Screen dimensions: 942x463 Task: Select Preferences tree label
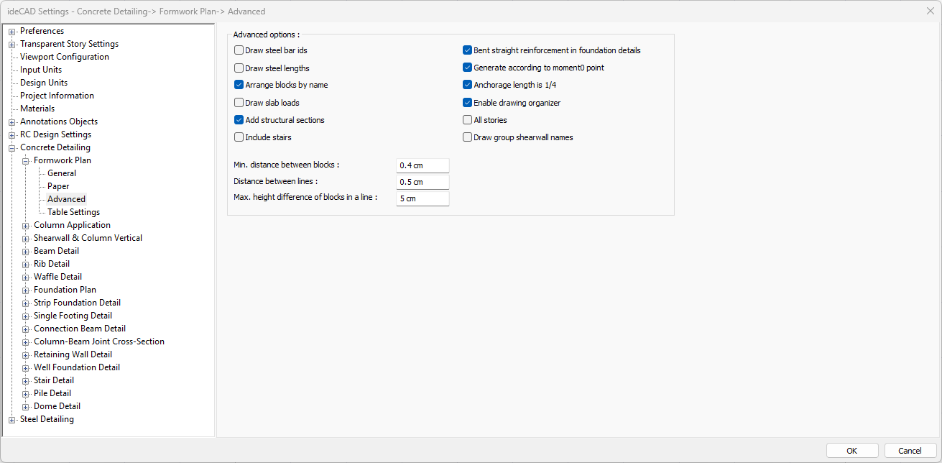click(42, 31)
